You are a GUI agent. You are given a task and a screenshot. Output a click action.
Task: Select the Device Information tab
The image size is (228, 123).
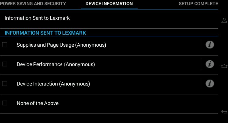[109, 4]
